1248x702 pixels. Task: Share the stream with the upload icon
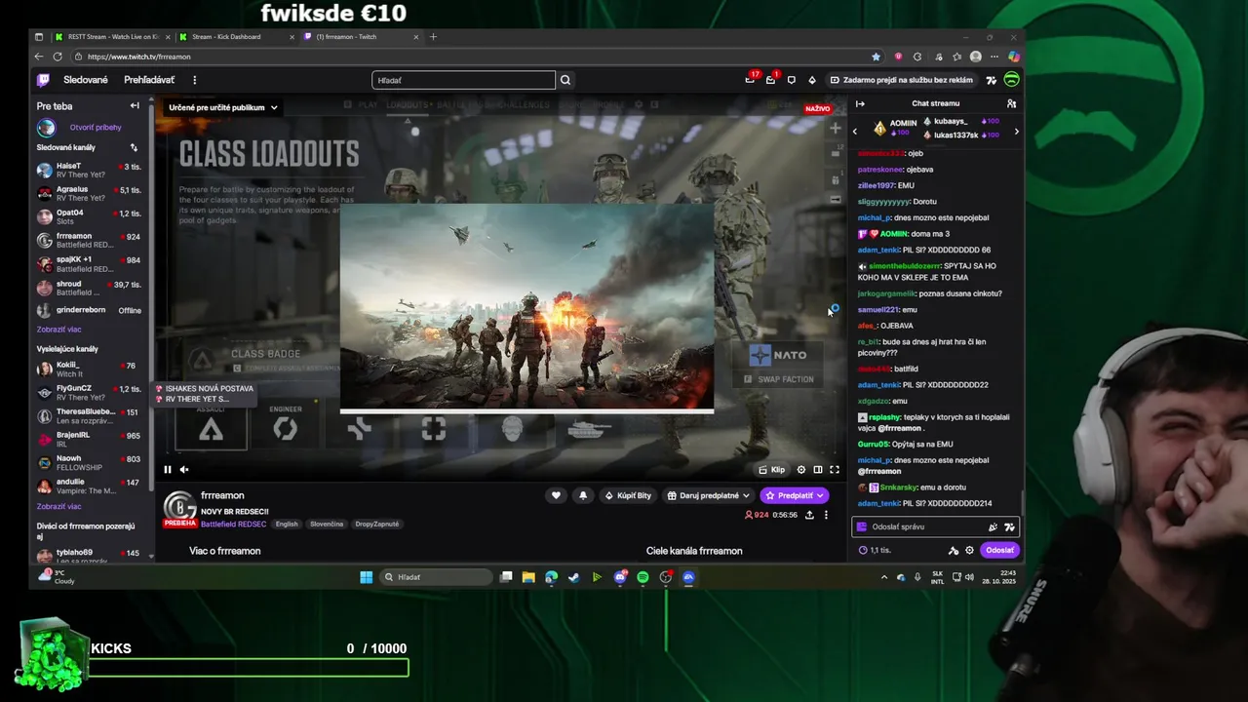click(x=809, y=515)
